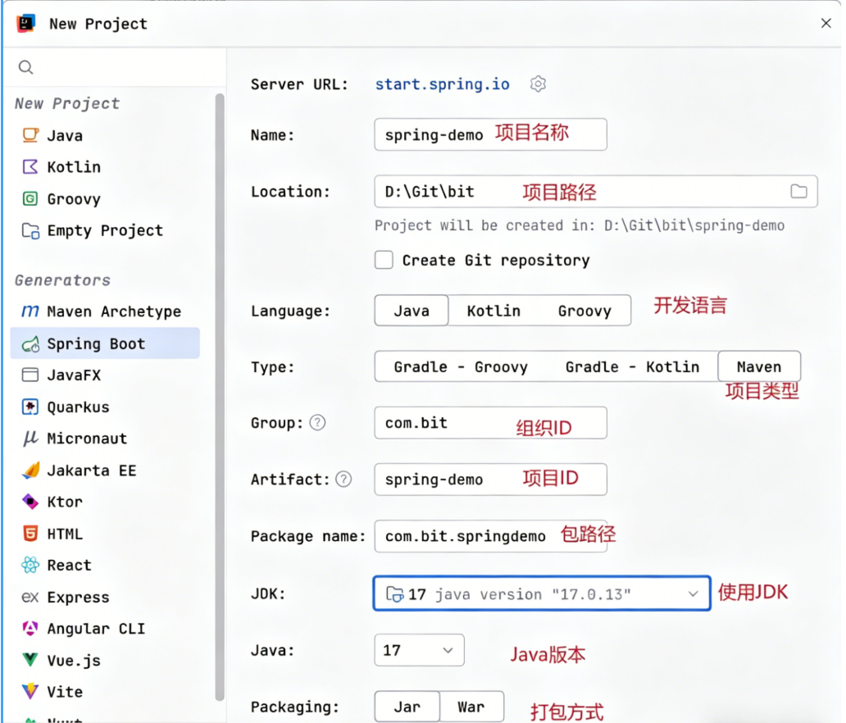Select the Angular CLI generator entry
Screen dimensions: 846x723
[x=105, y=629]
